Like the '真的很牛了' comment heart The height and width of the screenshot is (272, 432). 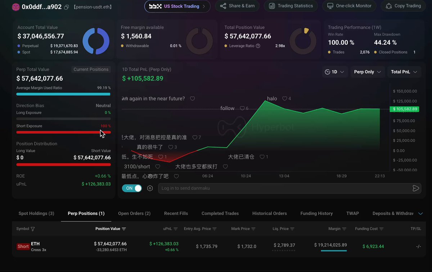coord(171,147)
